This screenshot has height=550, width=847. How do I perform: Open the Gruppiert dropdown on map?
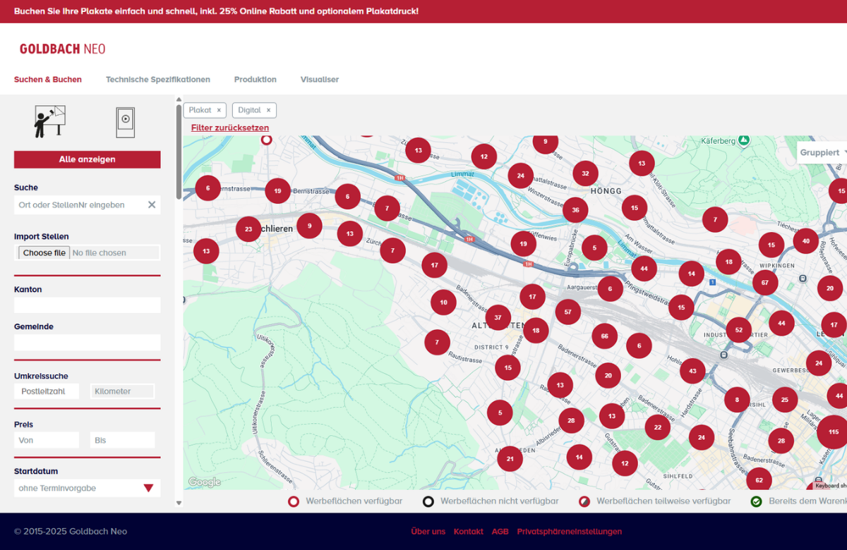click(x=823, y=152)
